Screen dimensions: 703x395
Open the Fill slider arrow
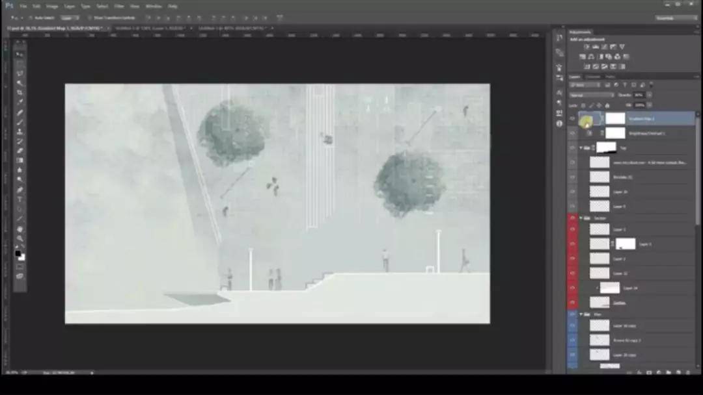tap(649, 105)
